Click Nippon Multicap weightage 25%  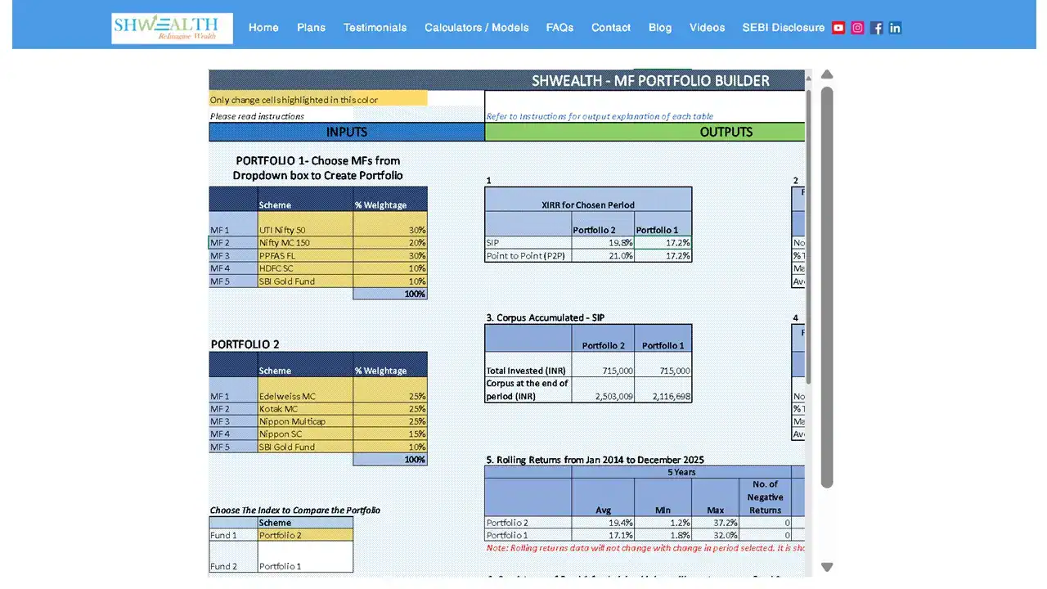390,422
